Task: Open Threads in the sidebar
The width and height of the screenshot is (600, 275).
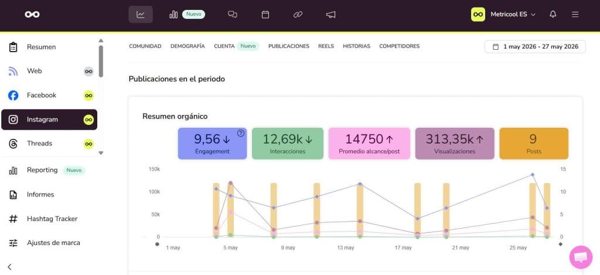Action: pyautogui.click(x=49, y=144)
